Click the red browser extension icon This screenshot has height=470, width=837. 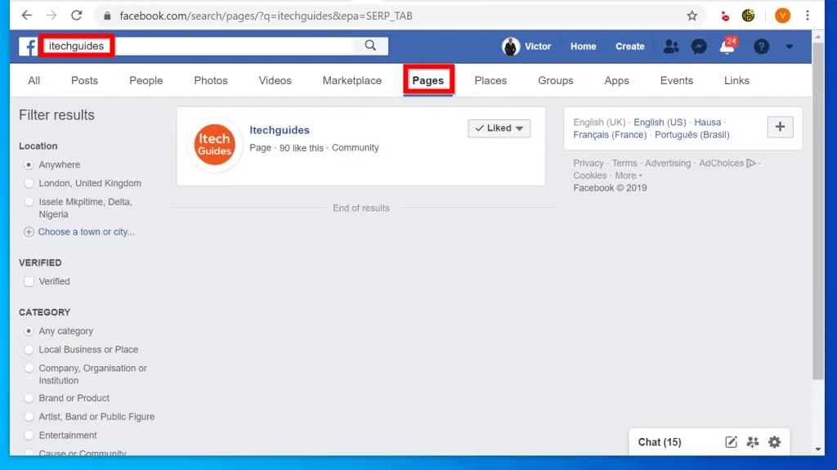tap(725, 16)
